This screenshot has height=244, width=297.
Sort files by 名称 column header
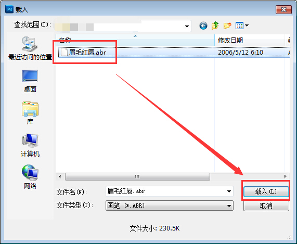[x=135, y=40]
